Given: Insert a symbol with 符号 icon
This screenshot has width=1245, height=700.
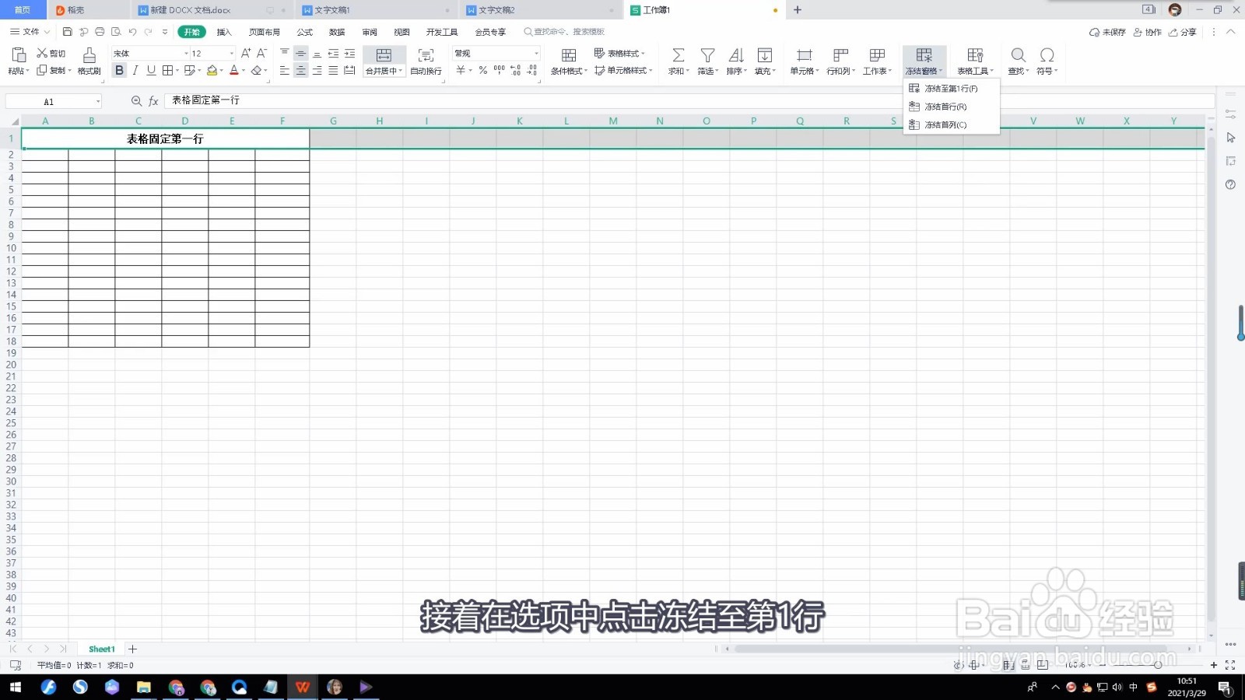Looking at the screenshot, I should (x=1047, y=61).
